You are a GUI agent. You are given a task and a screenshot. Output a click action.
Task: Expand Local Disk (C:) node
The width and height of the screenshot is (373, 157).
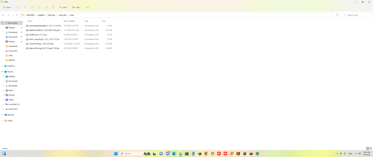pos(3,104)
